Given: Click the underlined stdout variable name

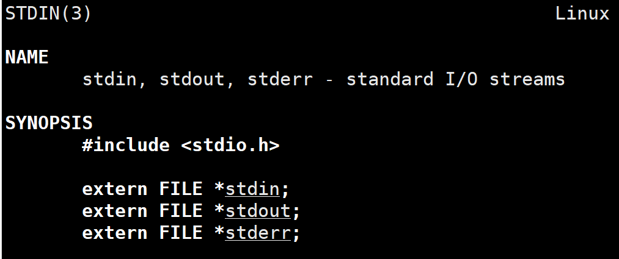Looking at the screenshot, I should tap(257, 211).
